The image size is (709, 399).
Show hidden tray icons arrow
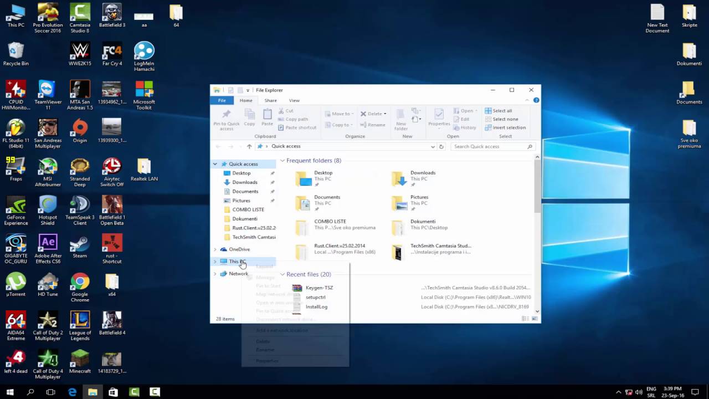(619, 392)
